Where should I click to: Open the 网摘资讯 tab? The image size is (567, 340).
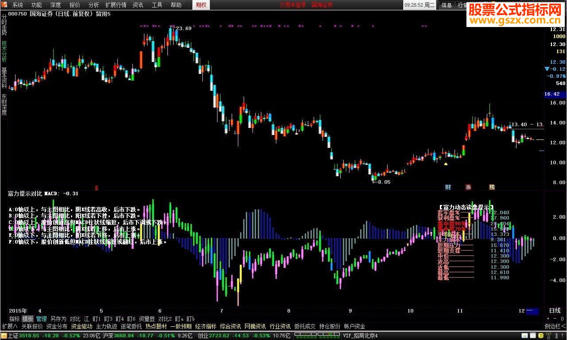click(256, 327)
